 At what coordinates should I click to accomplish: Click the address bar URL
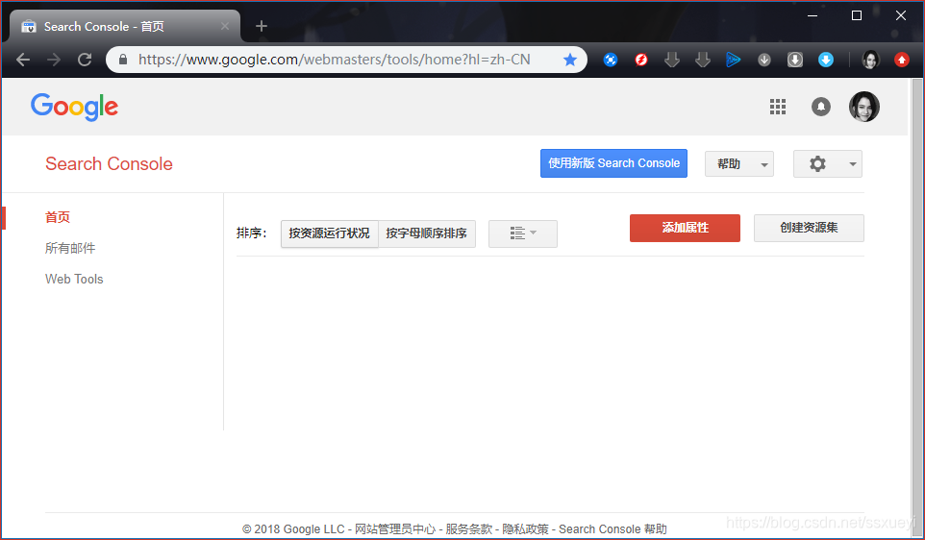coord(334,60)
